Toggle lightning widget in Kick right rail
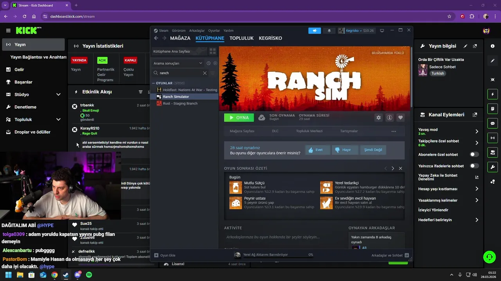501x281 pixels. [492, 94]
